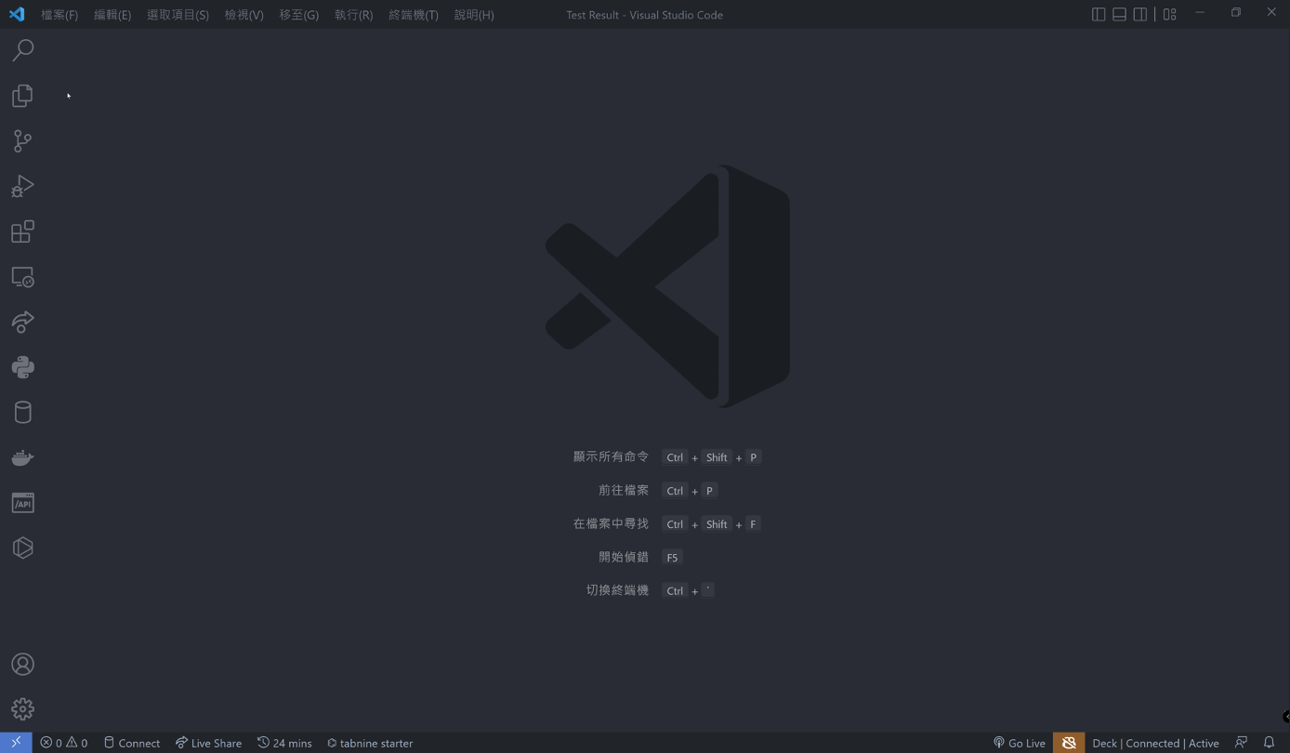Viewport: 1290px width, 753px height.
Task: Toggle secondary side bar visibility
Action: click(1140, 14)
